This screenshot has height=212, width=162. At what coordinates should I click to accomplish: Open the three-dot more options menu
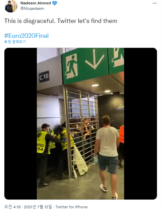point(155,3)
